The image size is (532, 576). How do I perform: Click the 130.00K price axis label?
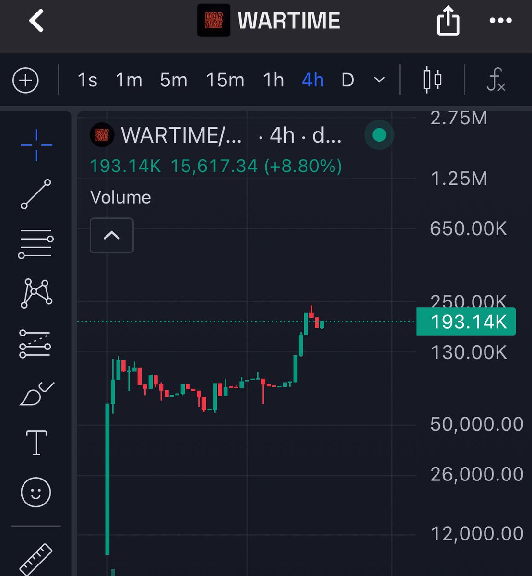click(x=469, y=353)
